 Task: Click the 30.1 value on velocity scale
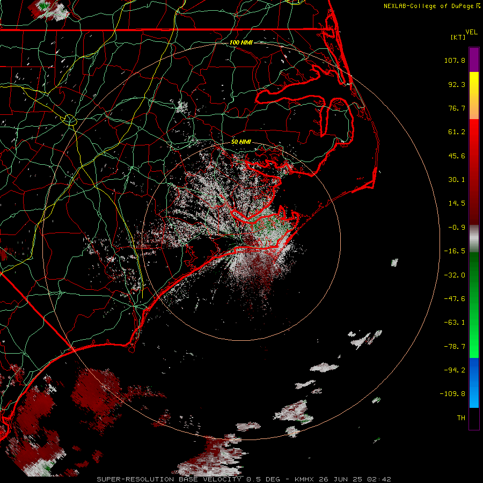[457, 180]
